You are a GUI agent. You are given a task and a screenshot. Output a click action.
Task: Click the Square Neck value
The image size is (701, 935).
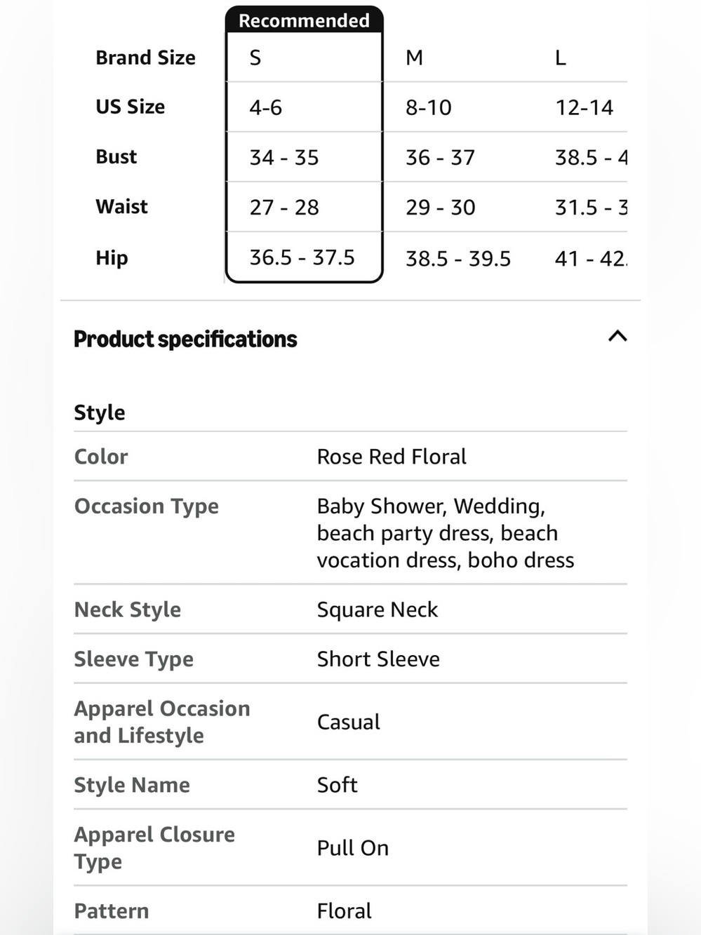coord(378,610)
